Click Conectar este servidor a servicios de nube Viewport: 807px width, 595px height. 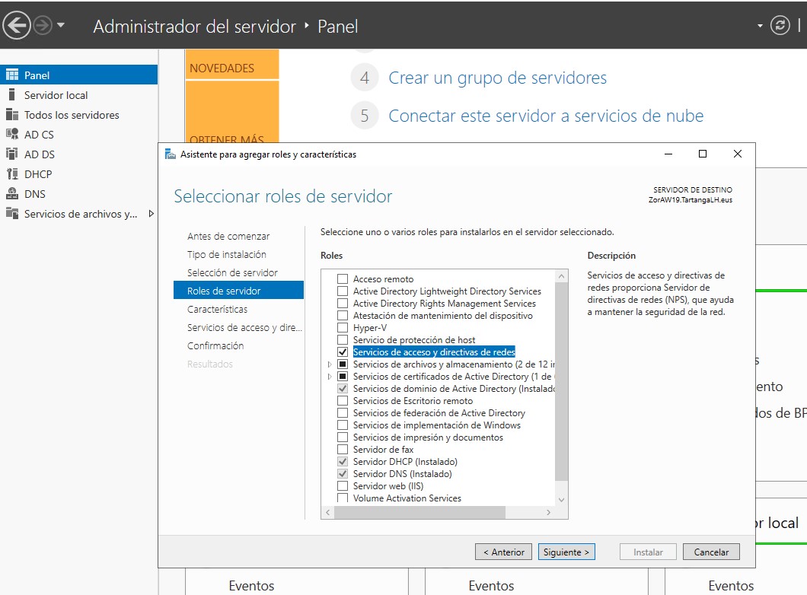click(546, 116)
